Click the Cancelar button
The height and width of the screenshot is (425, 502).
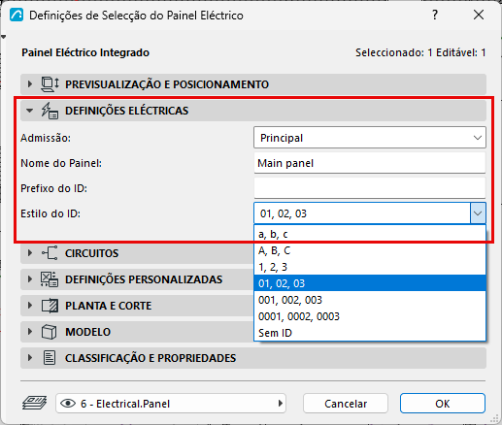(x=346, y=404)
